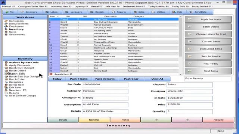Select the Buy Outright Example row
239x134 pixels.
114,22
